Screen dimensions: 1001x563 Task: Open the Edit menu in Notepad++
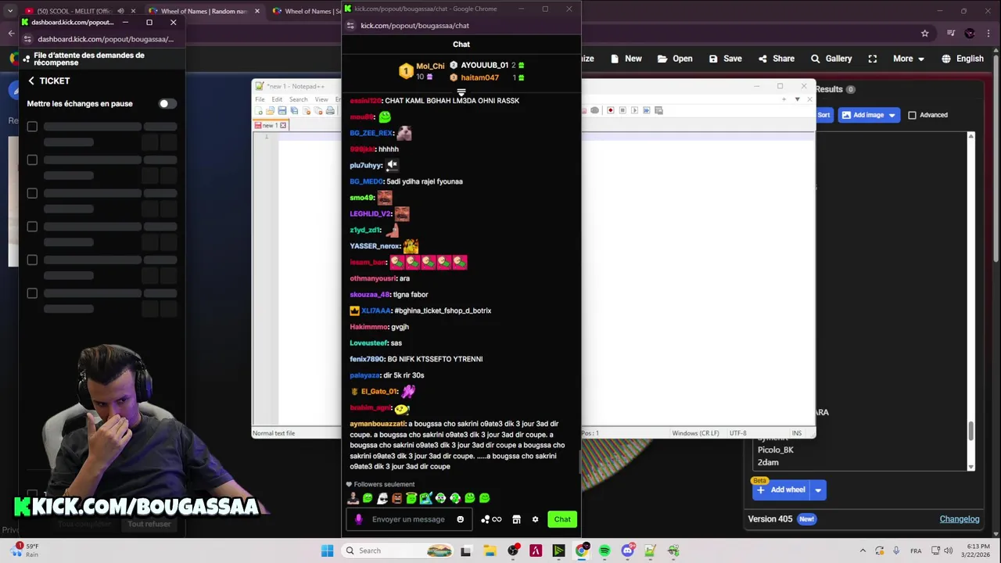(277, 99)
